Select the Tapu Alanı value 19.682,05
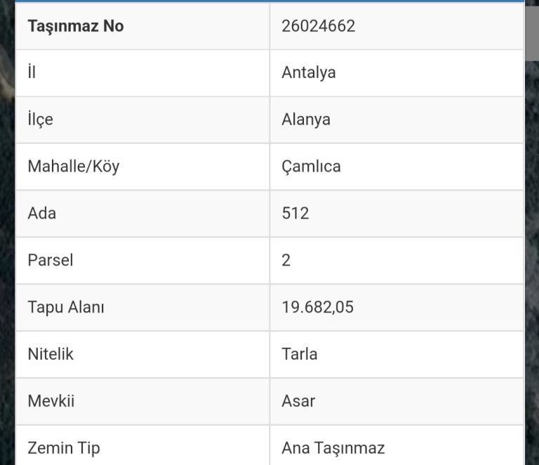 point(318,308)
